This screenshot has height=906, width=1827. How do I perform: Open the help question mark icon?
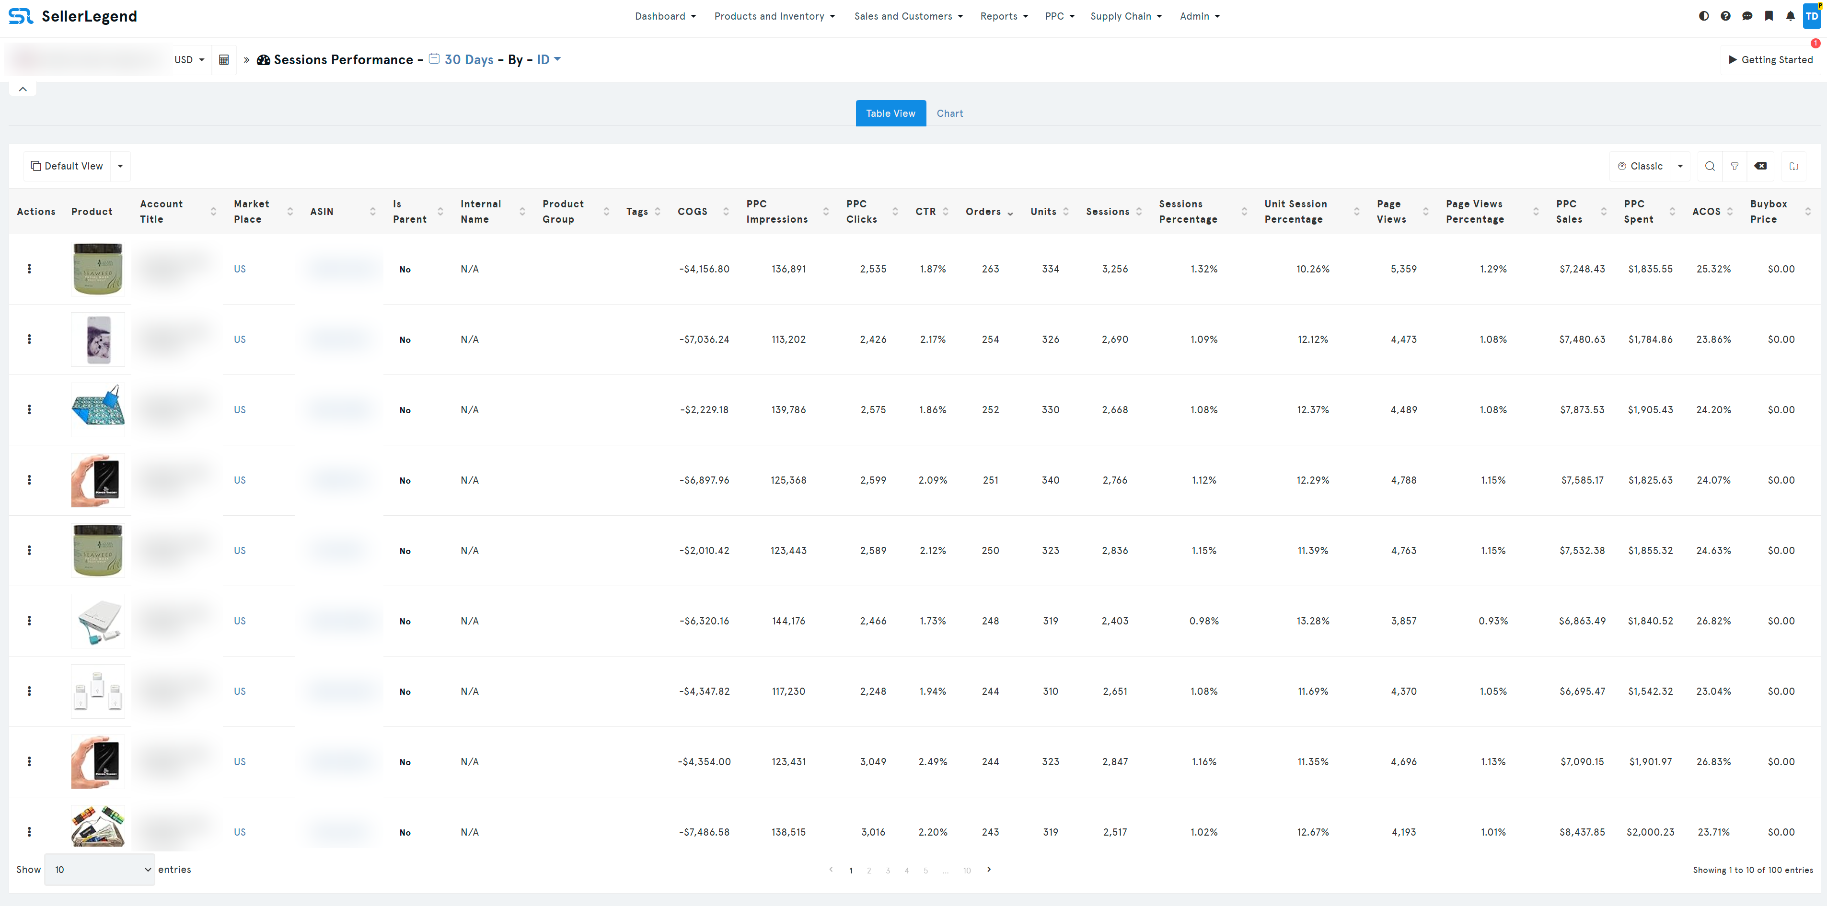(1725, 16)
